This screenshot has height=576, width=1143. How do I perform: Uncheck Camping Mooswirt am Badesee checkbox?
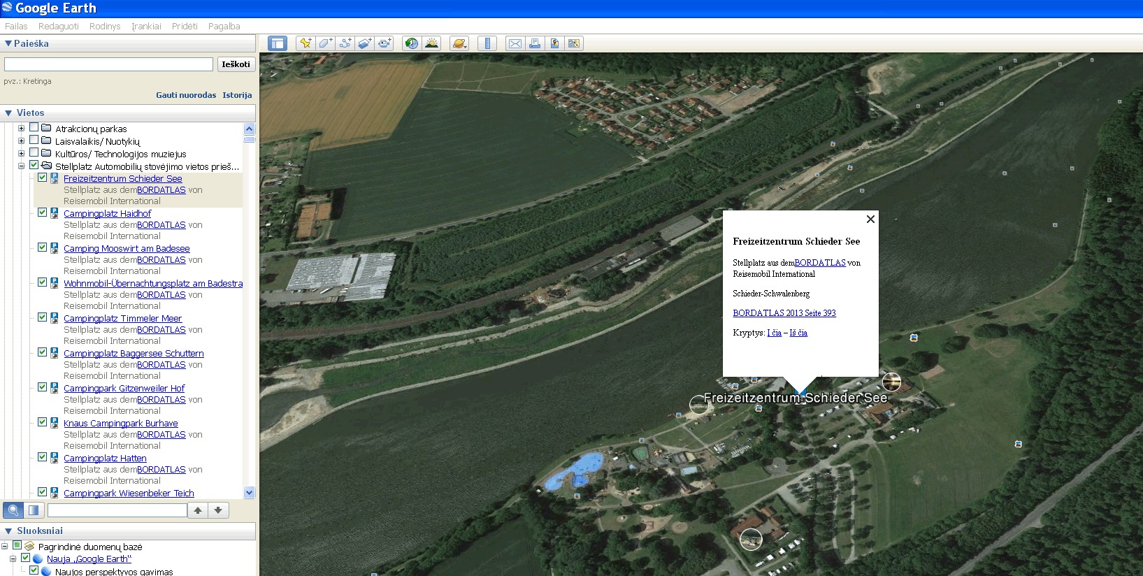pos(42,247)
